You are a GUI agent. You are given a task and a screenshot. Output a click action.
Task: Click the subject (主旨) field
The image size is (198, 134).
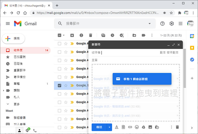click(136, 60)
